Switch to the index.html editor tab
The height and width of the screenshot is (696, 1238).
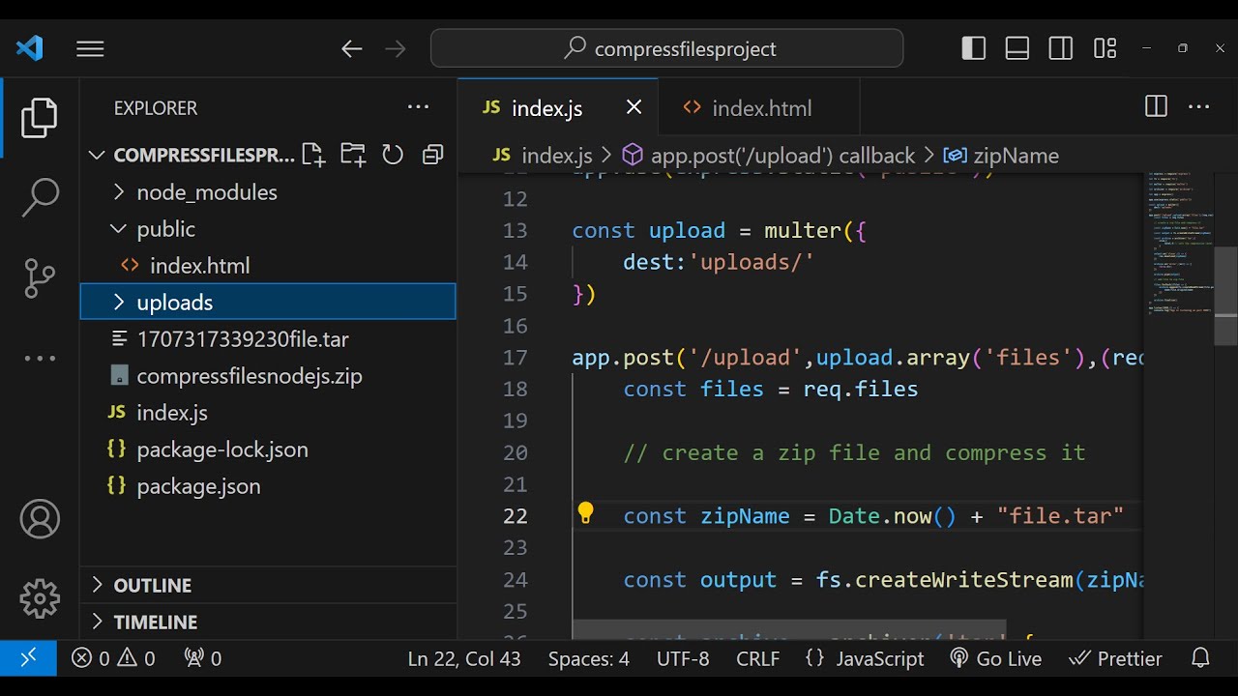pos(760,108)
